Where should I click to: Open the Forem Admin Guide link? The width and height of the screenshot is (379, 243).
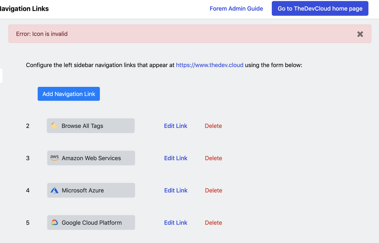[236, 9]
